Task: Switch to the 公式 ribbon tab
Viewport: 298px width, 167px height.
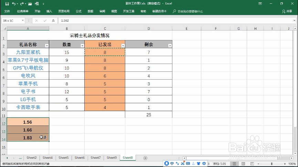Action: pos(79,11)
